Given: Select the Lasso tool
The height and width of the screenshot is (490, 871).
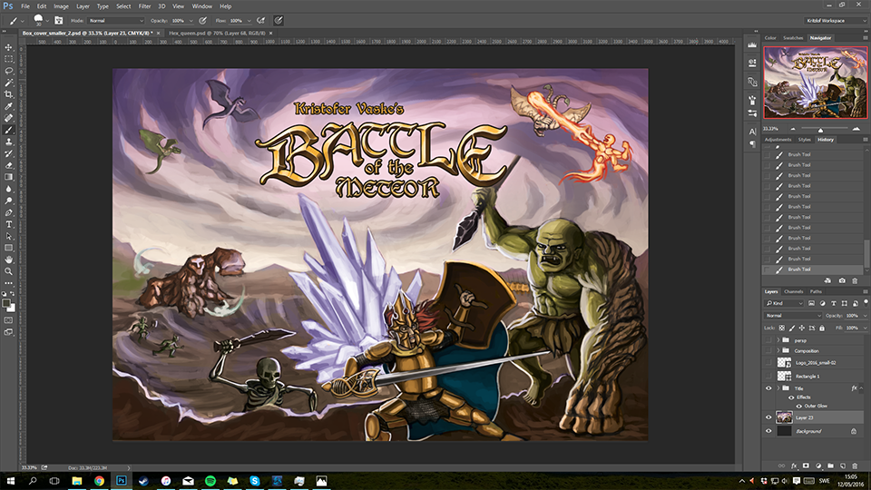Looking at the screenshot, I should [x=8, y=71].
